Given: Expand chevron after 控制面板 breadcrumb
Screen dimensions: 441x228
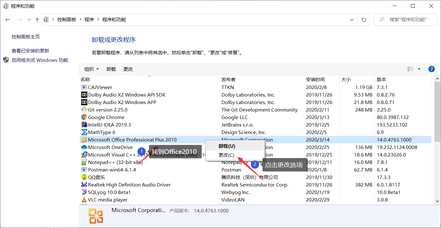Looking at the screenshot, I should 81,20.
